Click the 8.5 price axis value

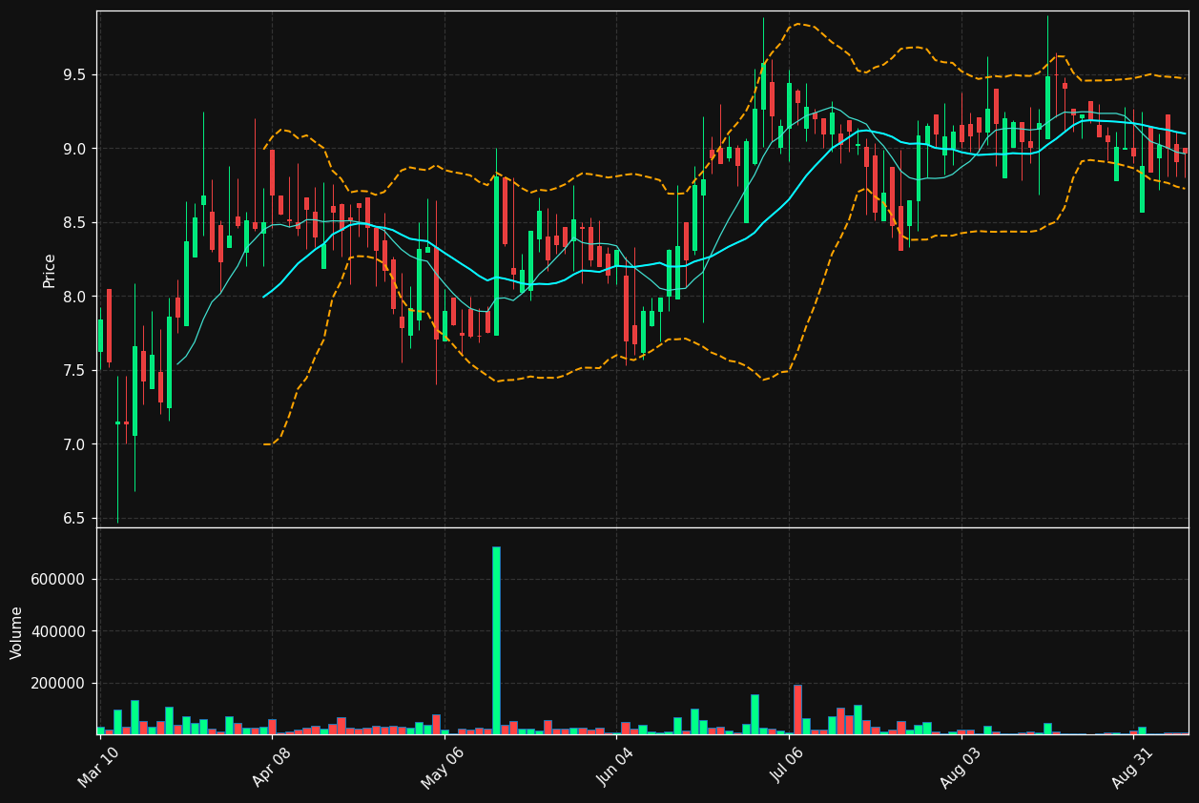pos(74,223)
